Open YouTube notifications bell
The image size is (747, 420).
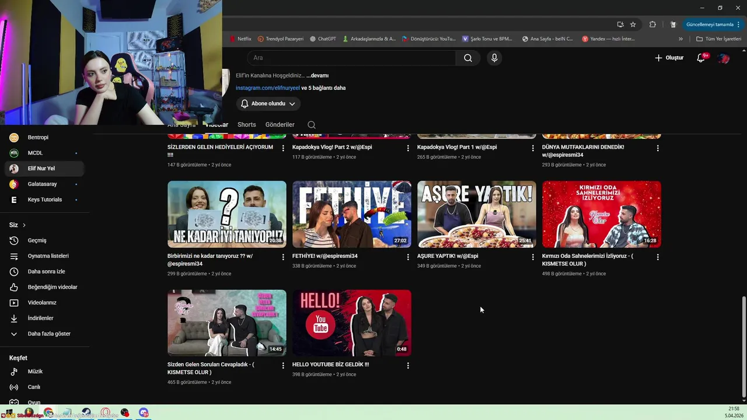701,58
